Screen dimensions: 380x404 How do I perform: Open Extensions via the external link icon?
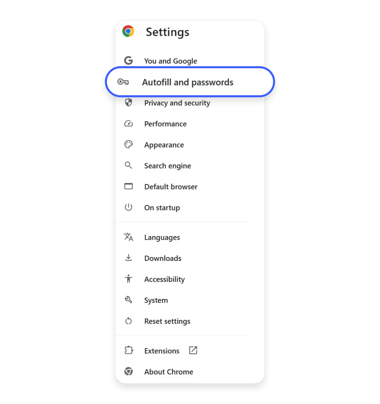[193, 351]
